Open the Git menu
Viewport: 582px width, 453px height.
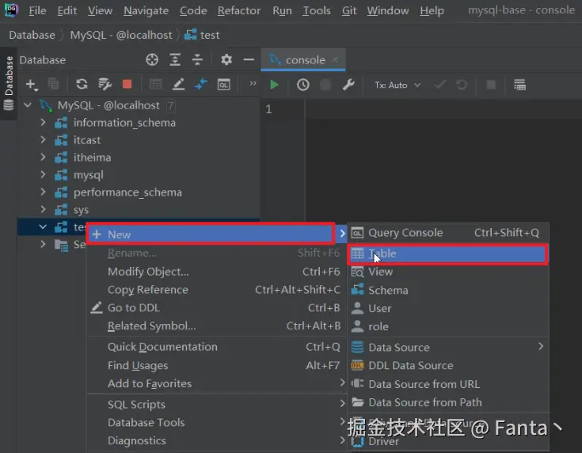[349, 10]
